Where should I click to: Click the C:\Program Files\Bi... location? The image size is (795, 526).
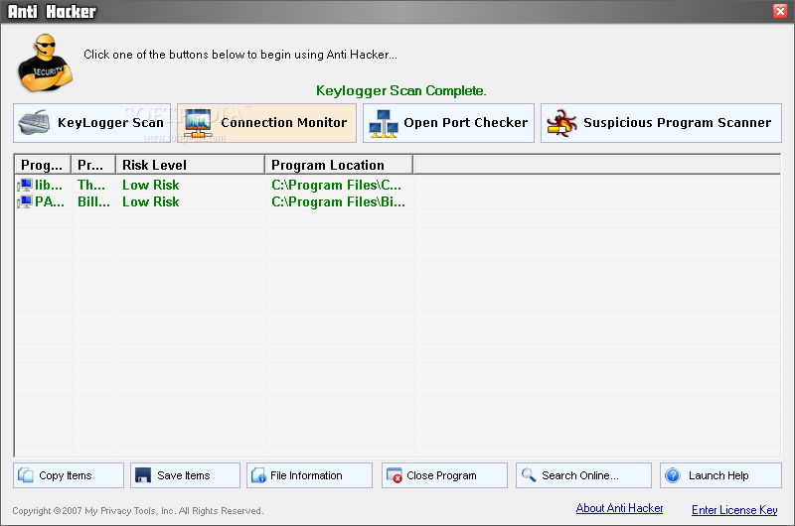point(338,201)
